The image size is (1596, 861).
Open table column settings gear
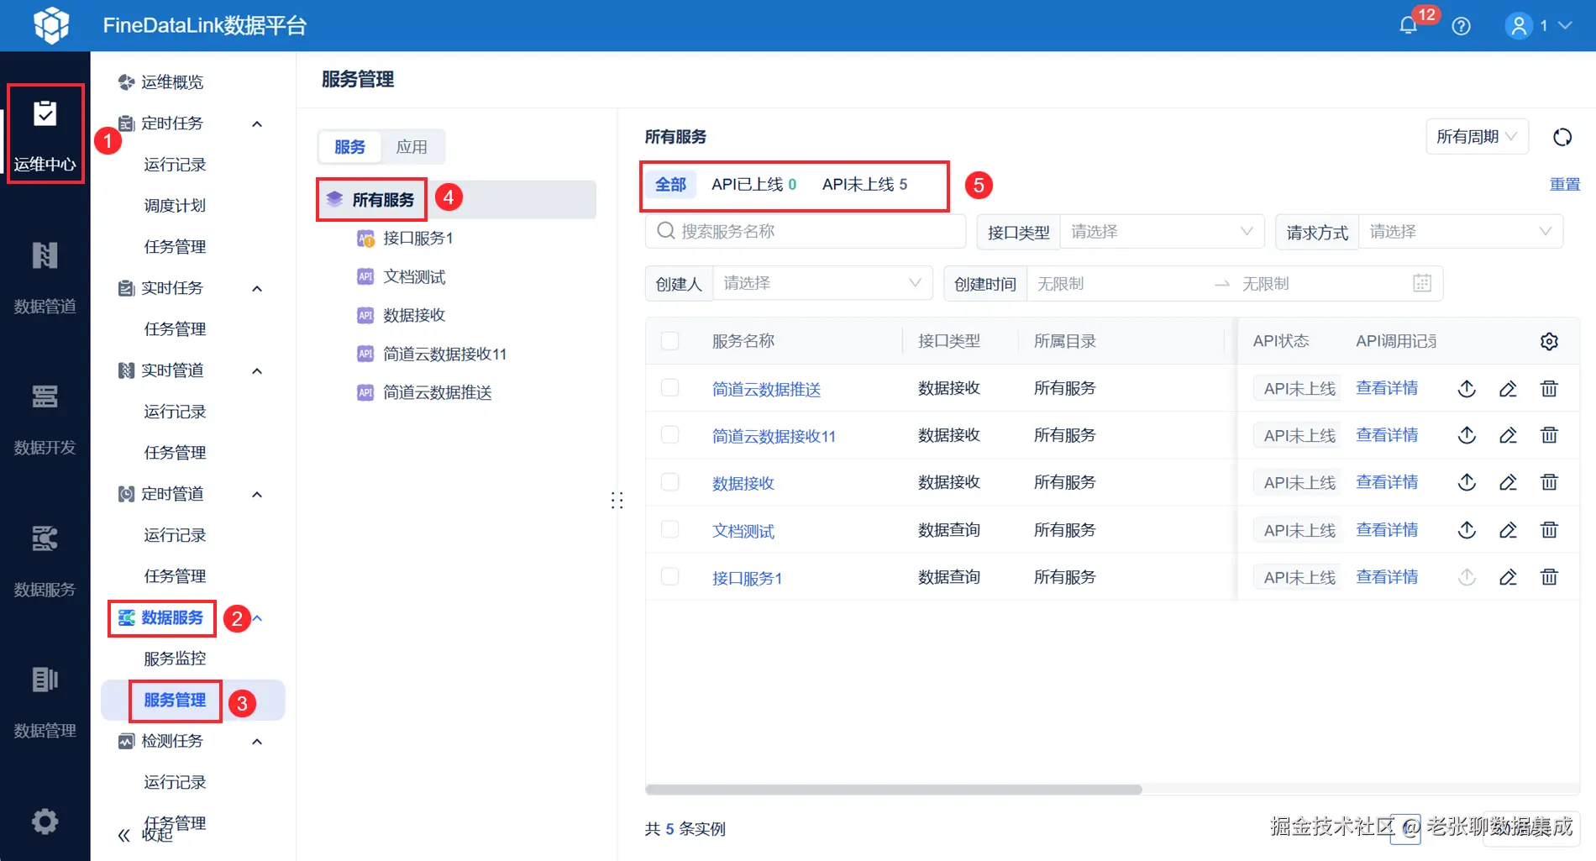coord(1550,341)
